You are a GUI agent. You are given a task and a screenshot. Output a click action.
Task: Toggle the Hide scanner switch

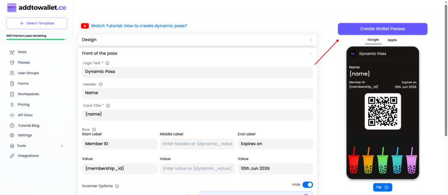(308, 185)
